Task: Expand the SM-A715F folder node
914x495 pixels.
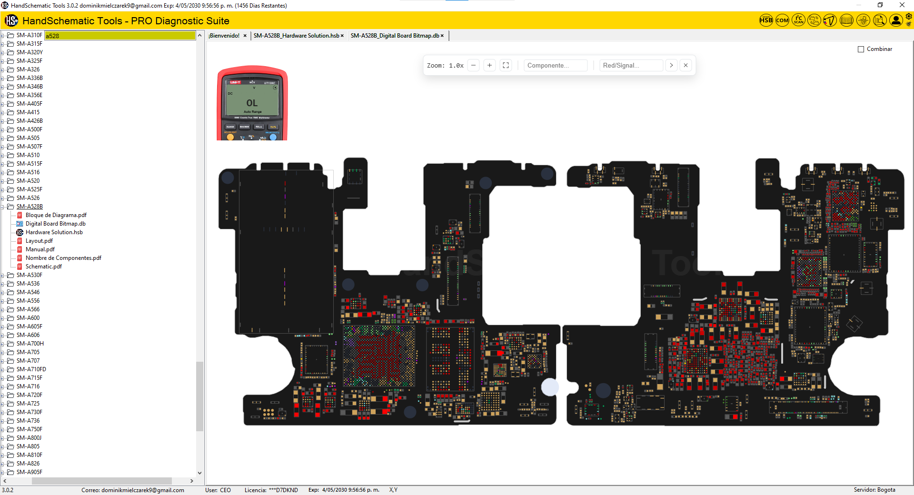Action: 2,378
